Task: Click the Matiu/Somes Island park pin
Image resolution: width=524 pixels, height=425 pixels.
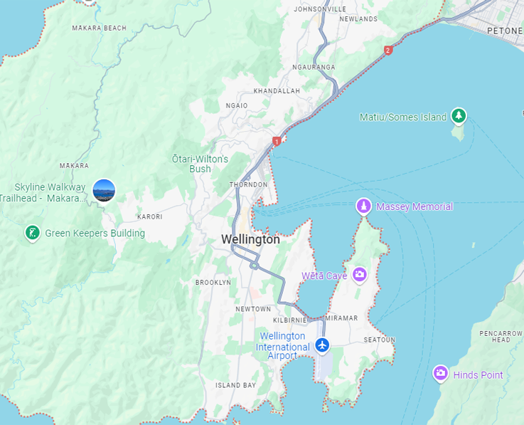Action: coord(459,116)
